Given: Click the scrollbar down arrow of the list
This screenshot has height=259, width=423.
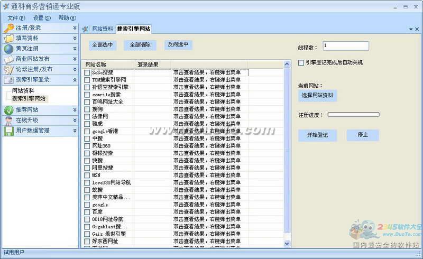Looking at the screenshot, I should 287,244.
